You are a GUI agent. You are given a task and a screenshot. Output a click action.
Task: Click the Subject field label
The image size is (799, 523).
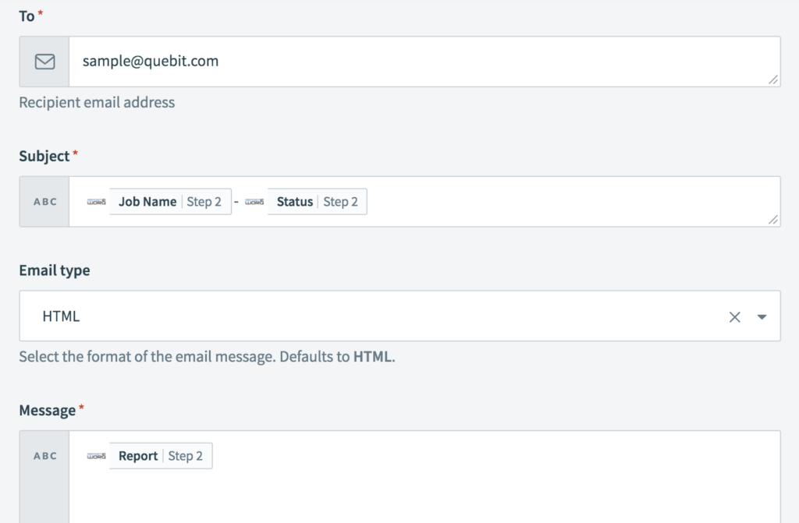(44, 157)
